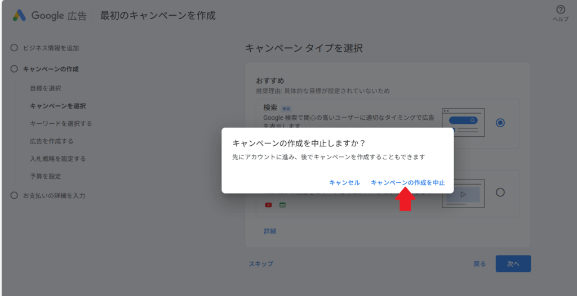Click the video campaign illustration thumbnail

click(463, 194)
